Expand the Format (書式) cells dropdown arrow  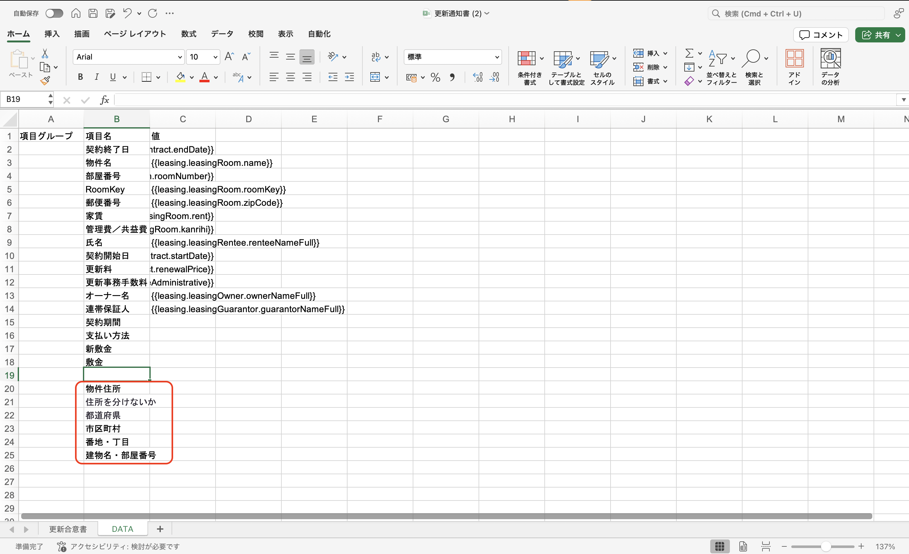(x=666, y=81)
